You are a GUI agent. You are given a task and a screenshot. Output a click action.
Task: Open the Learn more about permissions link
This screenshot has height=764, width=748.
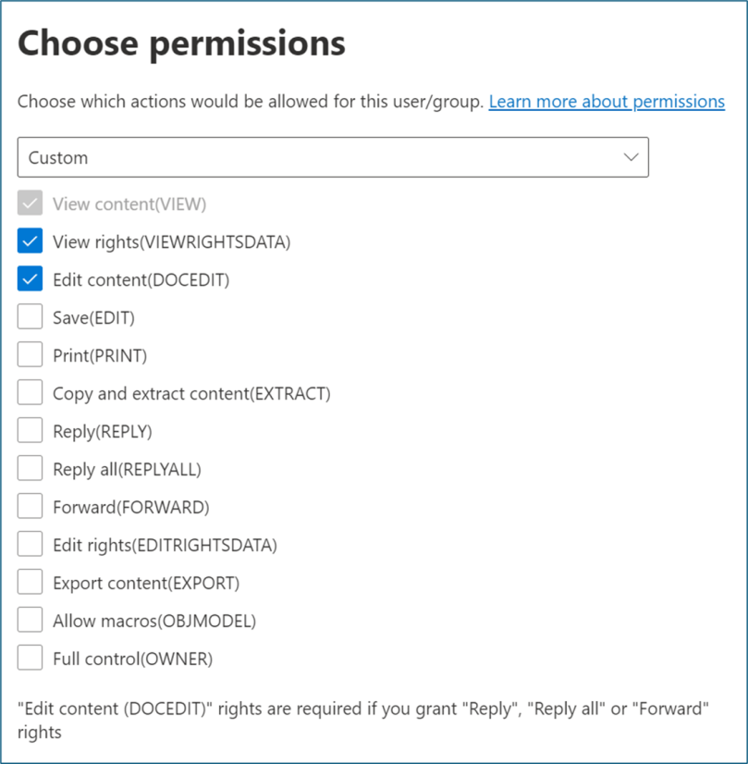point(606,101)
